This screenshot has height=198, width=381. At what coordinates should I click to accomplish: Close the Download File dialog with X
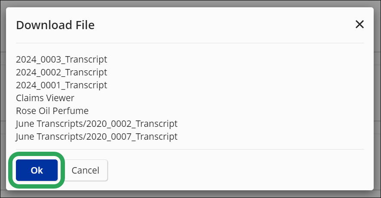(x=359, y=24)
